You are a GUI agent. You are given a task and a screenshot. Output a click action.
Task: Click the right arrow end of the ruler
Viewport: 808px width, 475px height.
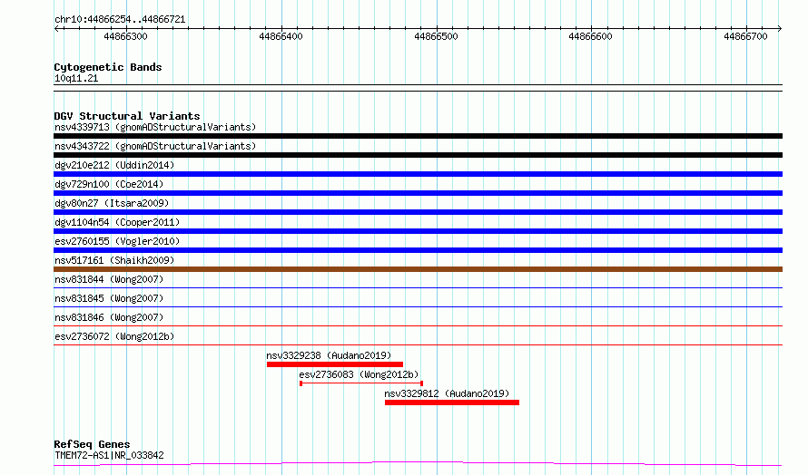tap(780, 28)
